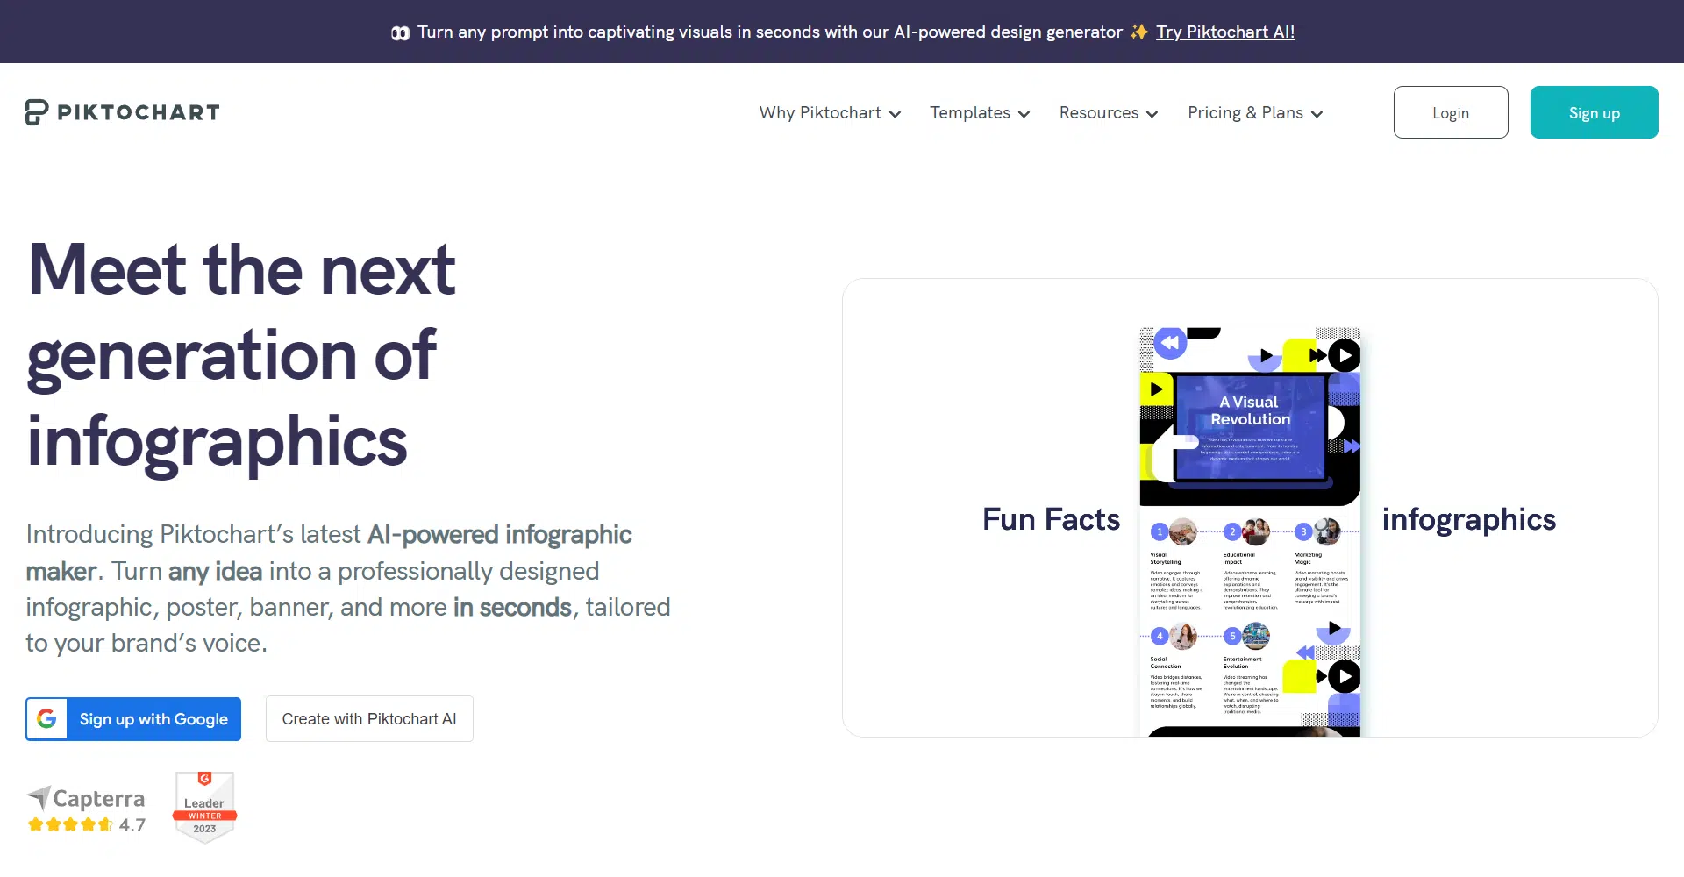Screen dimensions: 1684x877
Task: Click the Login button
Action: pos(1450,113)
